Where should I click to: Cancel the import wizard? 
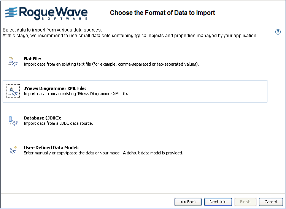click(271, 202)
